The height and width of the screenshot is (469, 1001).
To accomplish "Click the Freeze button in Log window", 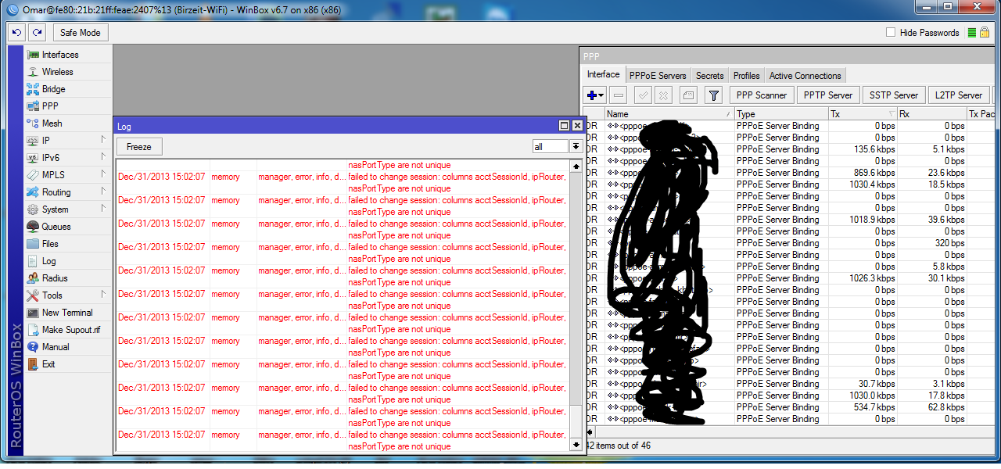I will pos(139,147).
